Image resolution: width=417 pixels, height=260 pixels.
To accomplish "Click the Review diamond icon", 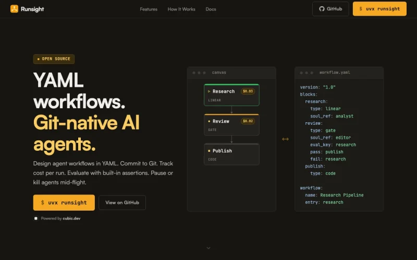I will click(209, 121).
